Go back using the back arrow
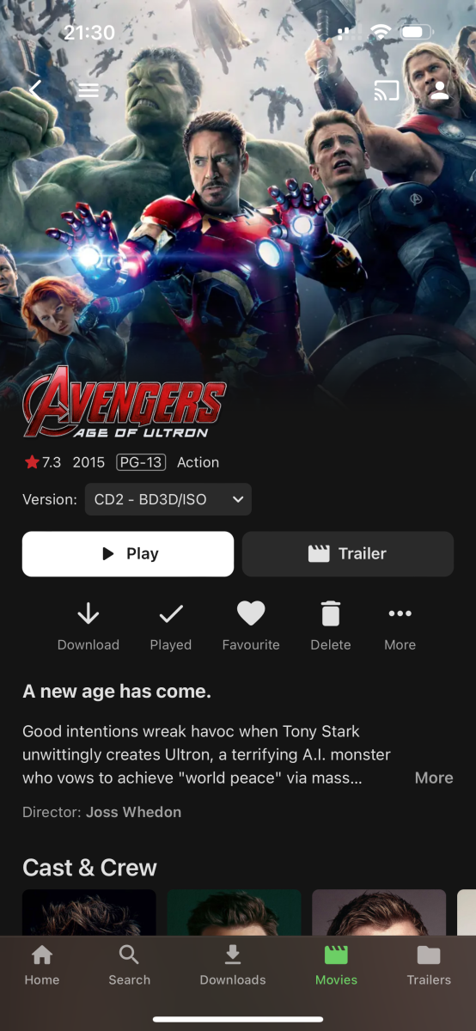This screenshot has height=1031, width=476. pyautogui.click(x=35, y=89)
